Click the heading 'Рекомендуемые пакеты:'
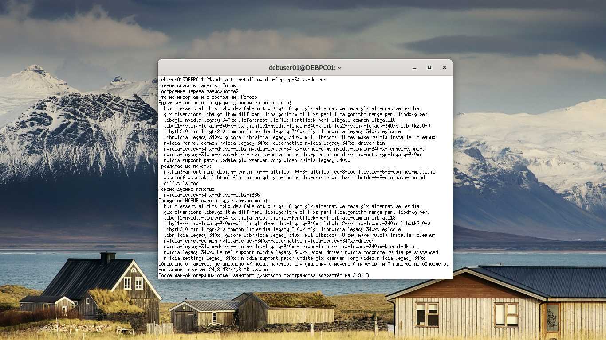Image resolution: width=606 pixels, height=340 pixels. click(186, 189)
